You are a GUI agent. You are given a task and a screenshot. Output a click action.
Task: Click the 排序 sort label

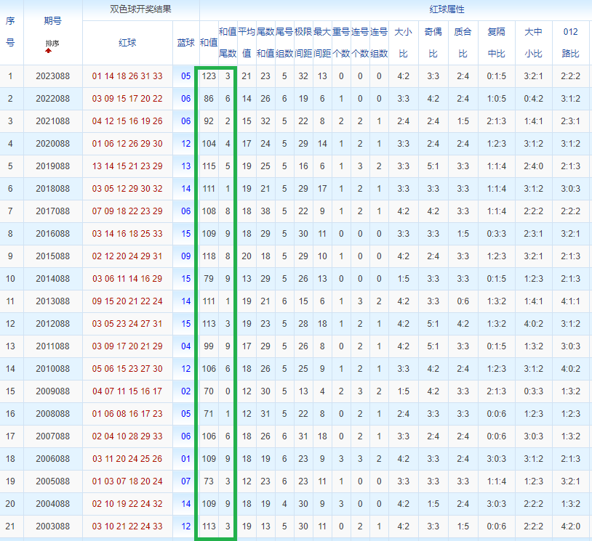coord(52,43)
